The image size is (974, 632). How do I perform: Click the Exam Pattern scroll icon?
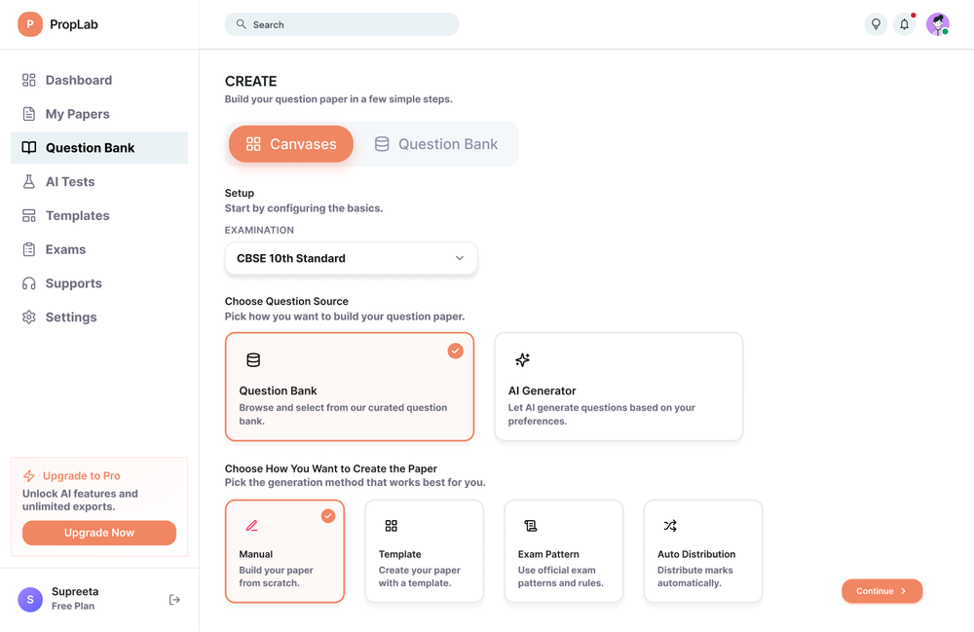click(531, 526)
